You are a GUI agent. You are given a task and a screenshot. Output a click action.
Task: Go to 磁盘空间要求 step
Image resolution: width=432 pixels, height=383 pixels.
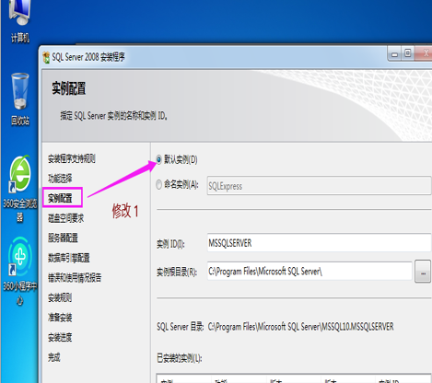(x=65, y=218)
